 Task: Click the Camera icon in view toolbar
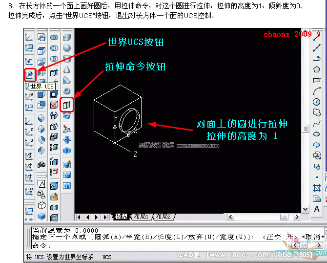41,165
